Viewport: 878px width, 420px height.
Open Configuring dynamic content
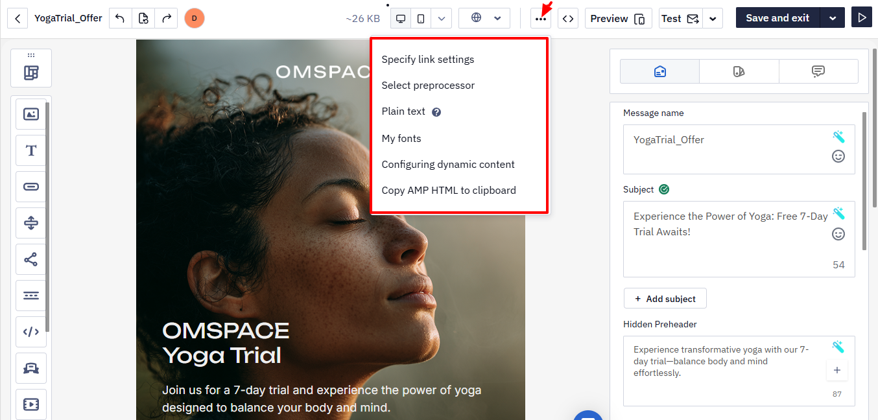pos(448,165)
